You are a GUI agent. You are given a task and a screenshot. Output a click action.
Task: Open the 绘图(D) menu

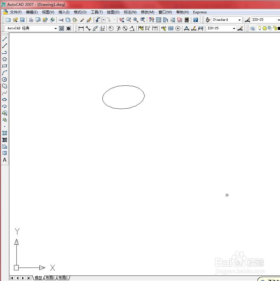113,12
